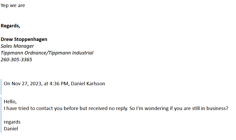
Task: Click the quoted "Hello," greeting
Action: point(10,102)
